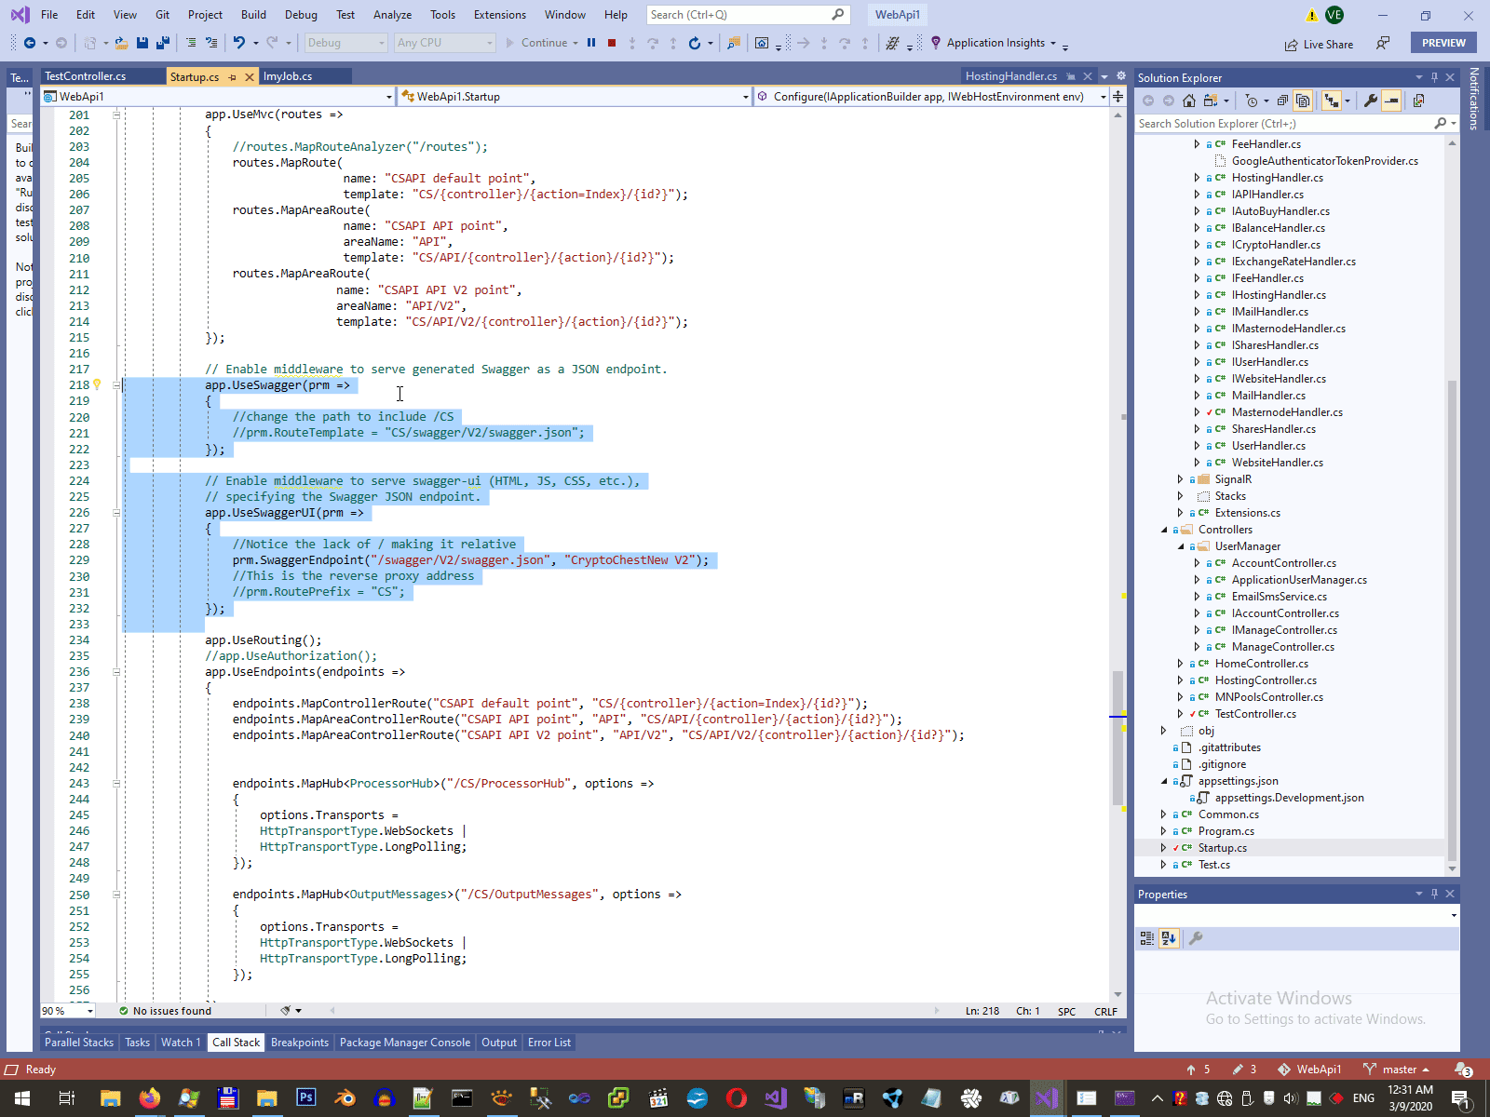Click Collapse All icon in Solution Explorer
The image size is (1490, 1117).
pos(1282,101)
